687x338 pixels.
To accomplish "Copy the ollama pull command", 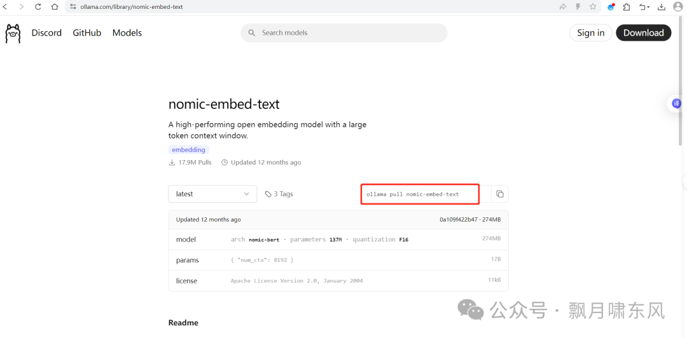I will tap(500, 194).
